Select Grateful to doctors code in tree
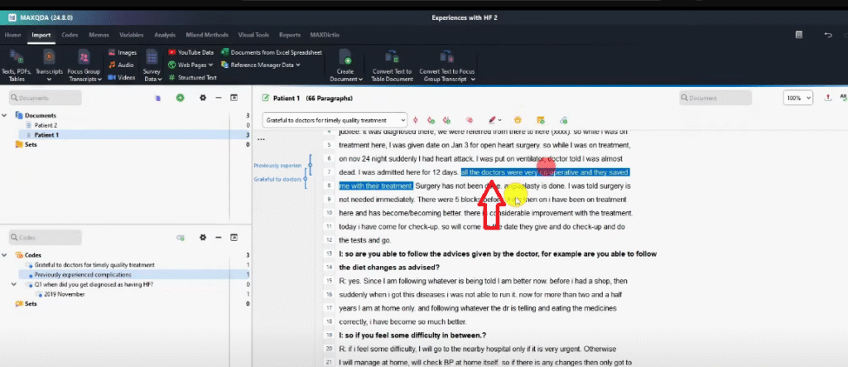Viewport: 848px width, 367px height. (94, 265)
